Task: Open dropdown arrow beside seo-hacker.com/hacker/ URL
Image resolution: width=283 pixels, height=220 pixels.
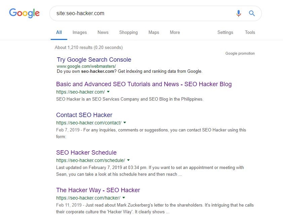Action: 124,198
